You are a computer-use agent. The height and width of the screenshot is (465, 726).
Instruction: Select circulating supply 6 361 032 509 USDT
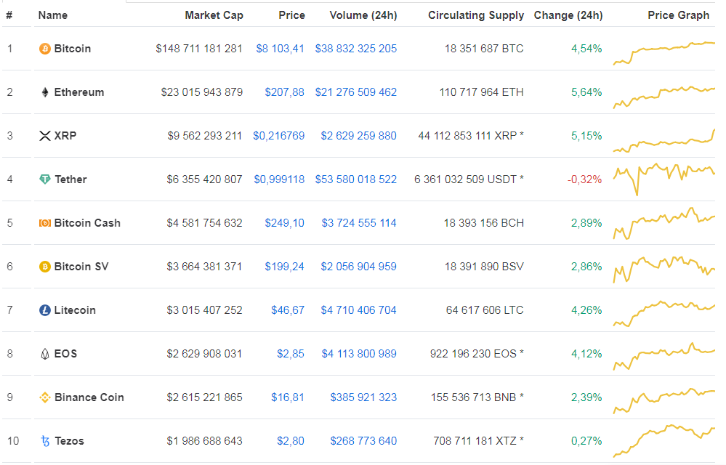coord(465,179)
